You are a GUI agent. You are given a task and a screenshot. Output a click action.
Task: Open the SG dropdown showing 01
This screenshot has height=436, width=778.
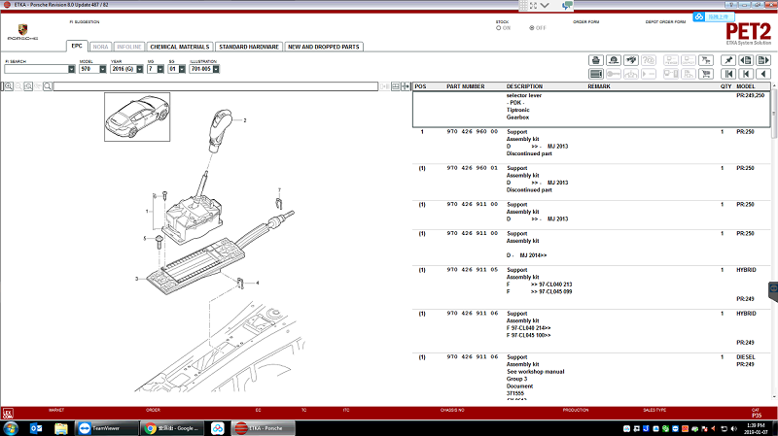tap(182, 69)
